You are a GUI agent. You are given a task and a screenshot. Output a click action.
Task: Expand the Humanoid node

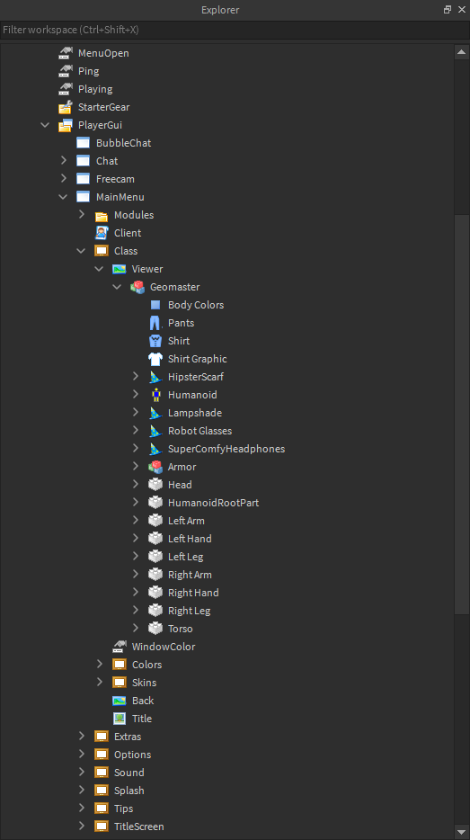(x=136, y=395)
